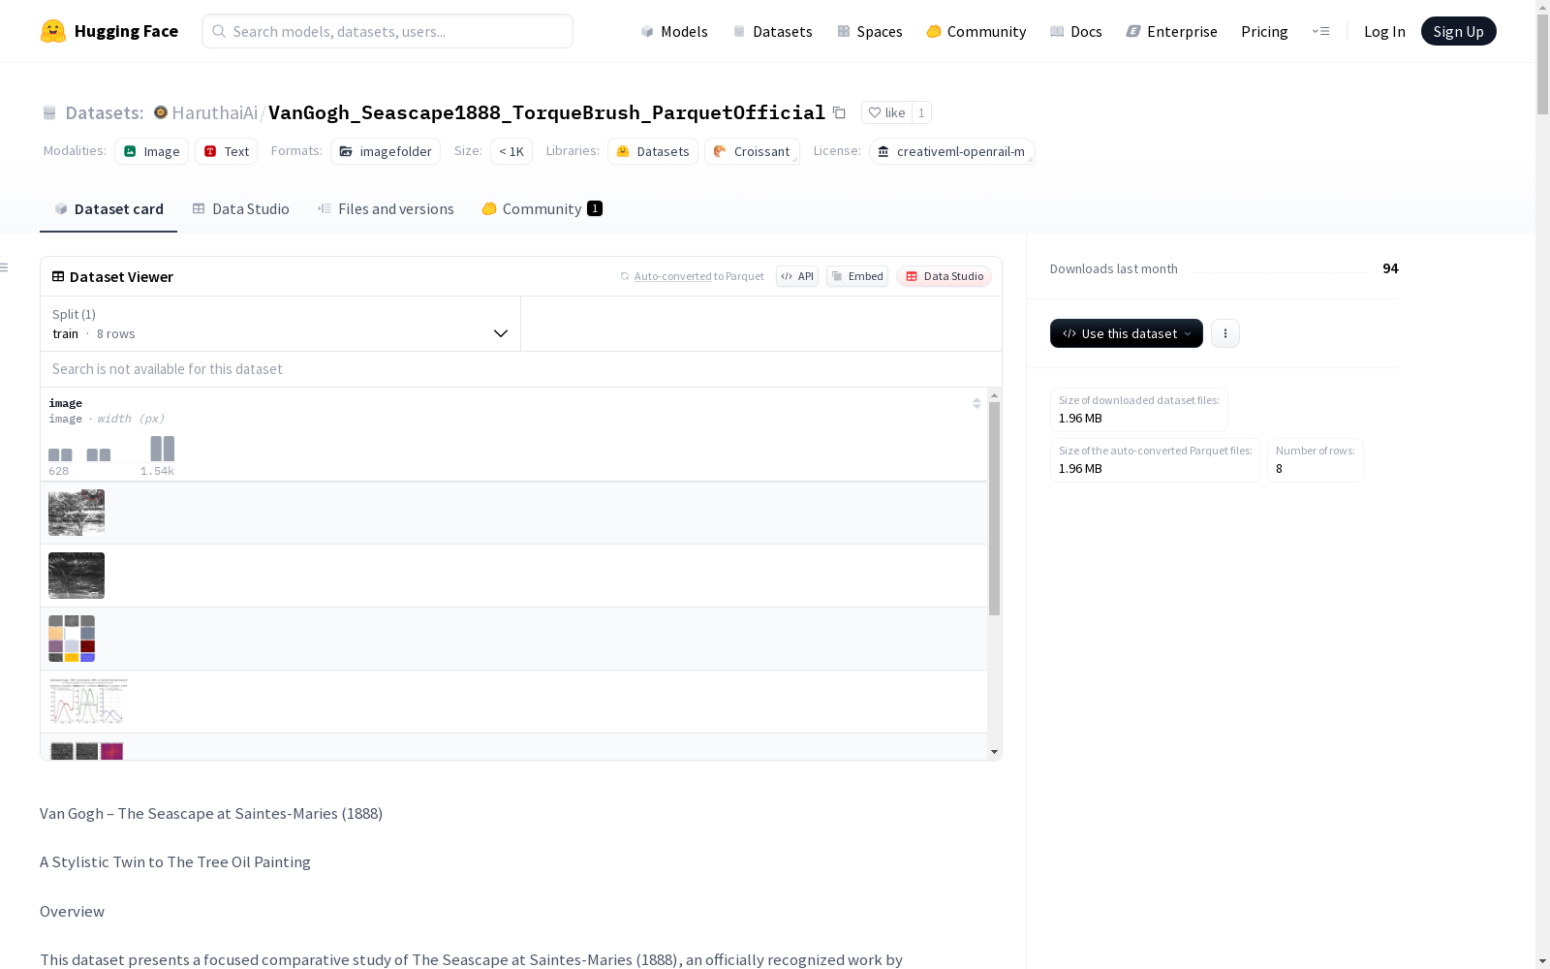
Task: Click the Datasets library tag
Action: pyautogui.click(x=653, y=151)
